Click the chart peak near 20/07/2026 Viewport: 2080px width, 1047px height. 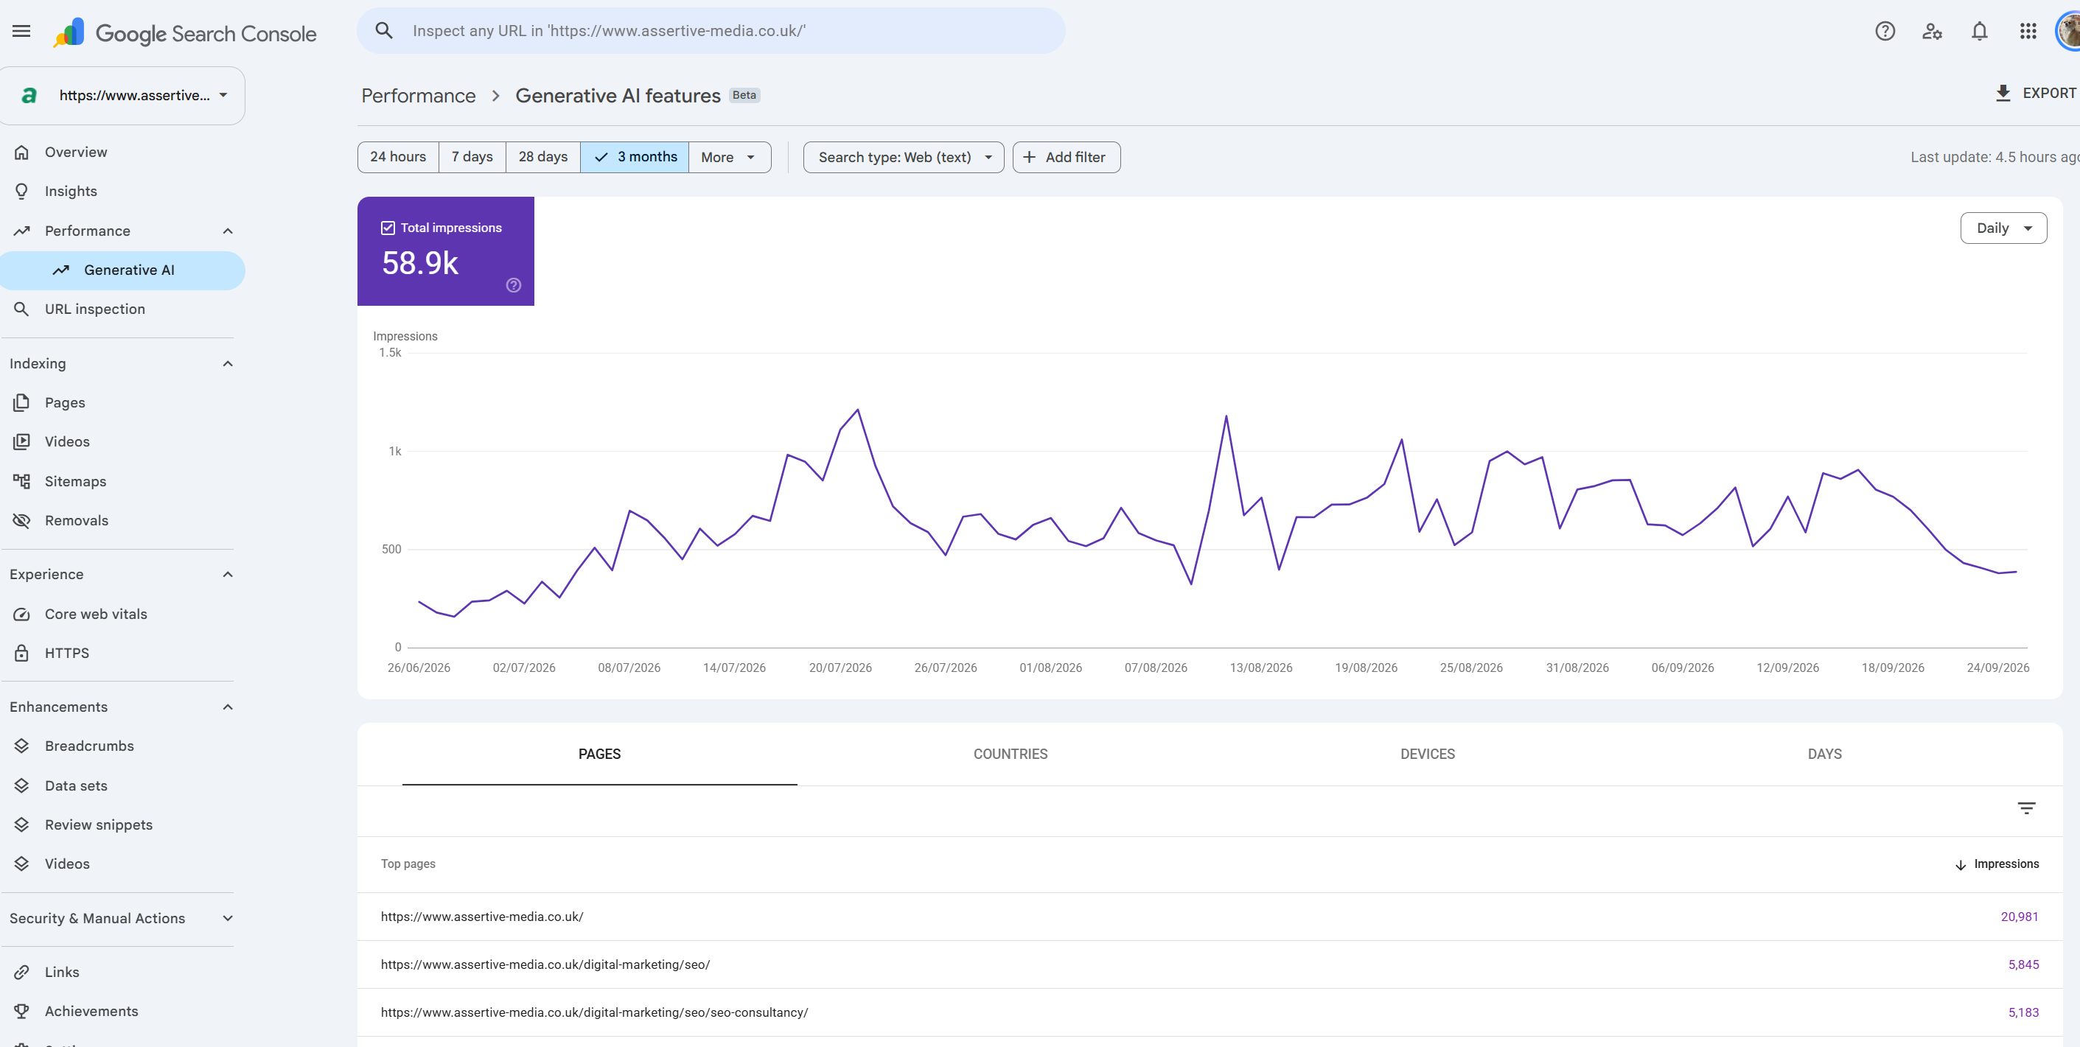click(x=857, y=410)
